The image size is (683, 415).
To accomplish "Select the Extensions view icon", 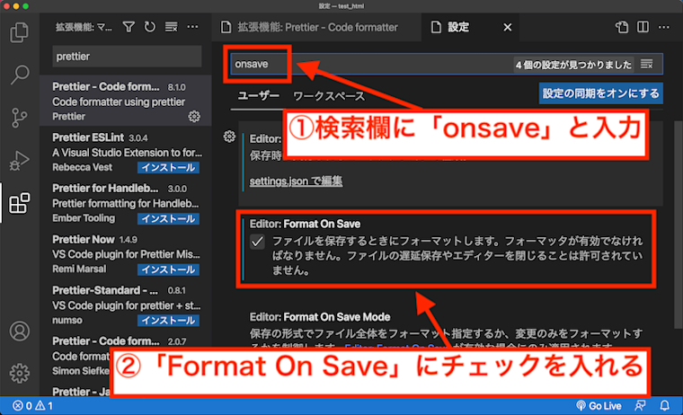I will click(x=19, y=203).
